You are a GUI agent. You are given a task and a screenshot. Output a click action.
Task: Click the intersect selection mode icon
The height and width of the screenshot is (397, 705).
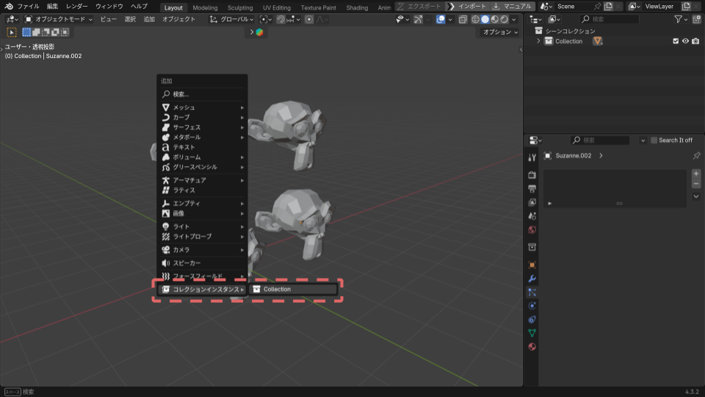tap(65, 32)
